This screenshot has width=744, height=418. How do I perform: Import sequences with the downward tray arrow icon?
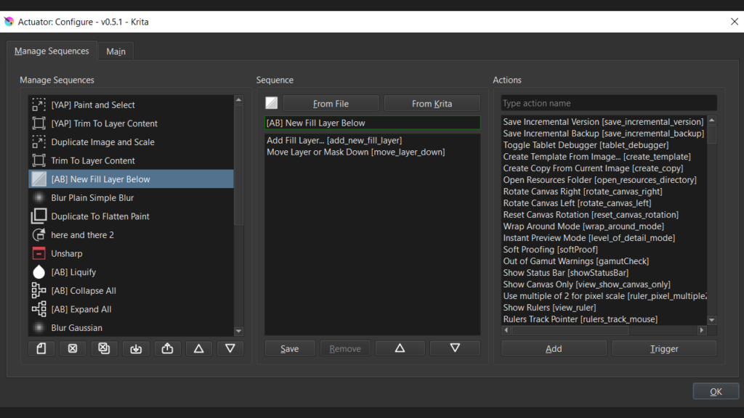(x=136, y=348)
